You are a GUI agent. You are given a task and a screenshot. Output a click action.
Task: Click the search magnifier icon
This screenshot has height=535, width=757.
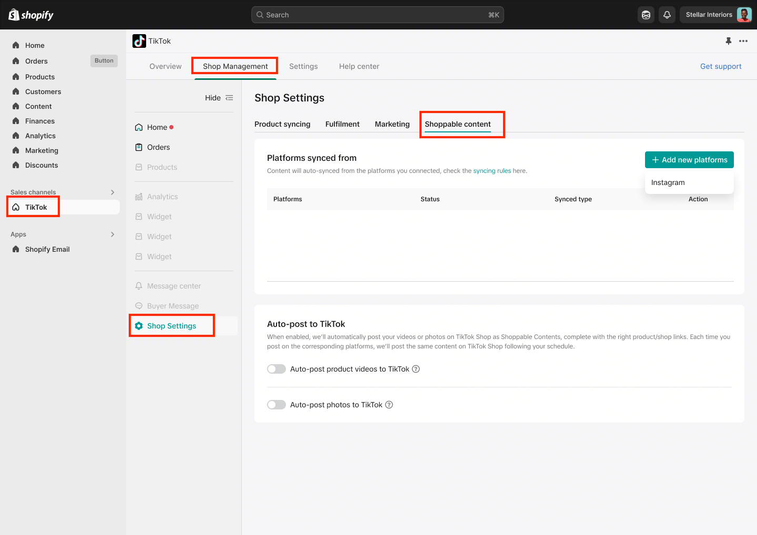[x=260, y=15]
